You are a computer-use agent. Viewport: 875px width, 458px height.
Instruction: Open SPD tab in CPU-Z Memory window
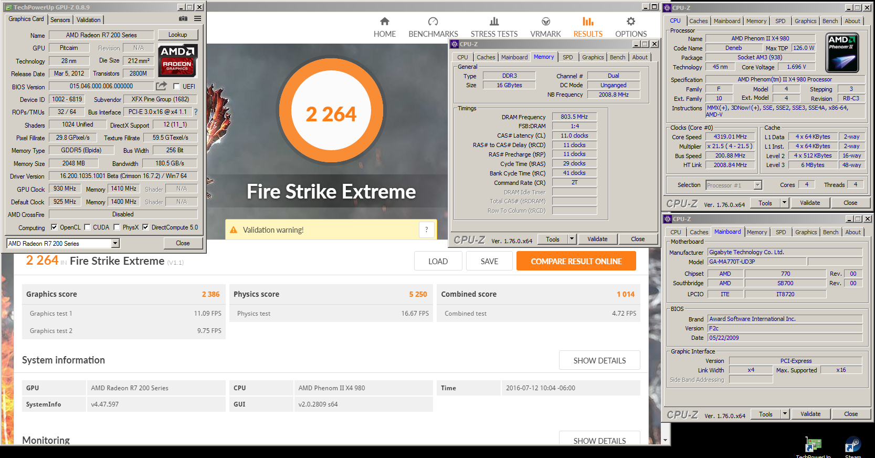(x=568, y=57)
